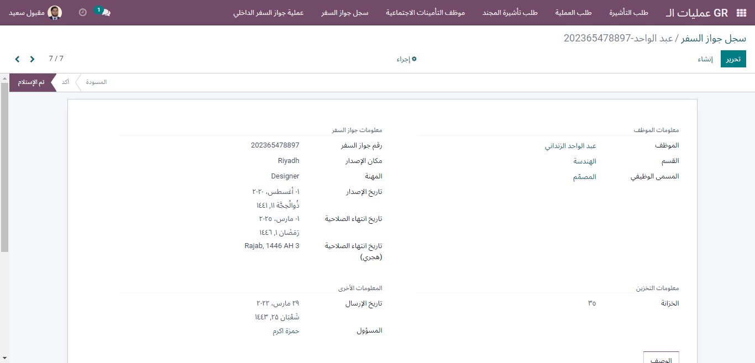Viewport: 755px width, 363px height.
Task: Click passport number value 202365478897
Action: click(x=275, y=145)
